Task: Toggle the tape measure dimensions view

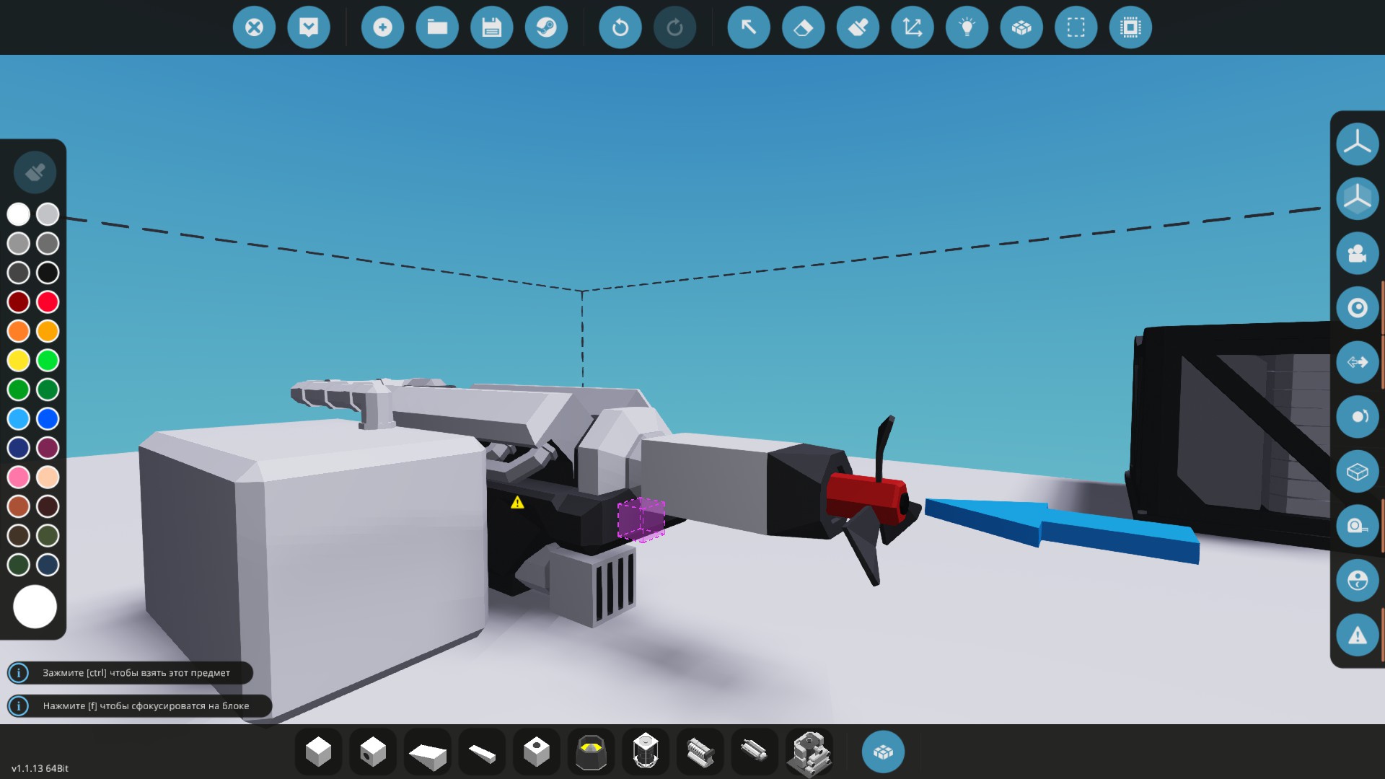Action: (x=1357, y=526)
